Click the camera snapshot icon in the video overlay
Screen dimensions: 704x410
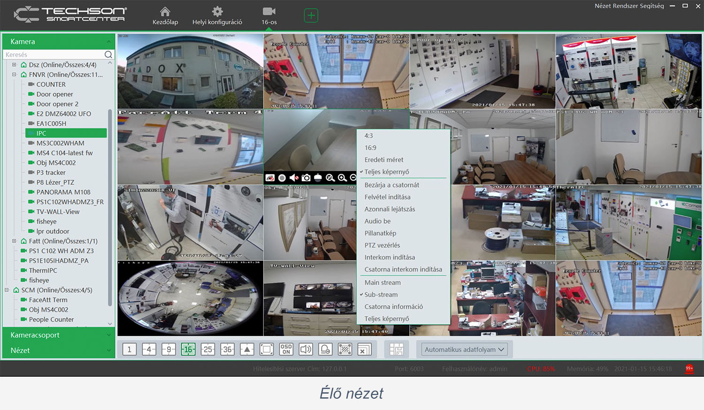tap(306, 178)
